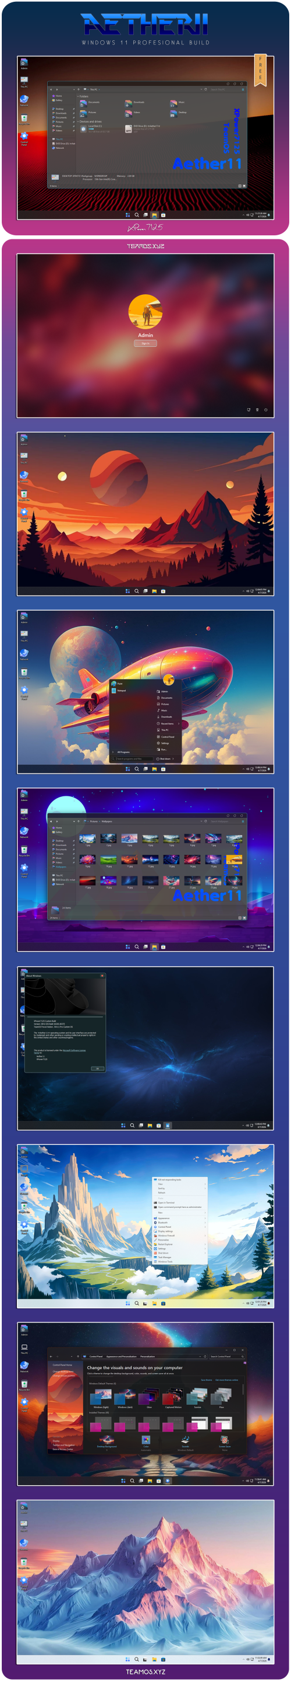The width and height of the screenshot is (291, 1682).
Task: Click the Admin avatar on the login screen
Action: point(145,311)
